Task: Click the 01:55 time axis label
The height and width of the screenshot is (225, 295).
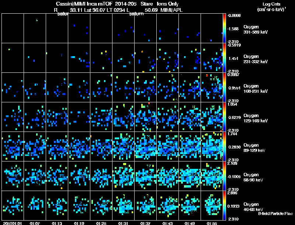Action: coord(212,224)
